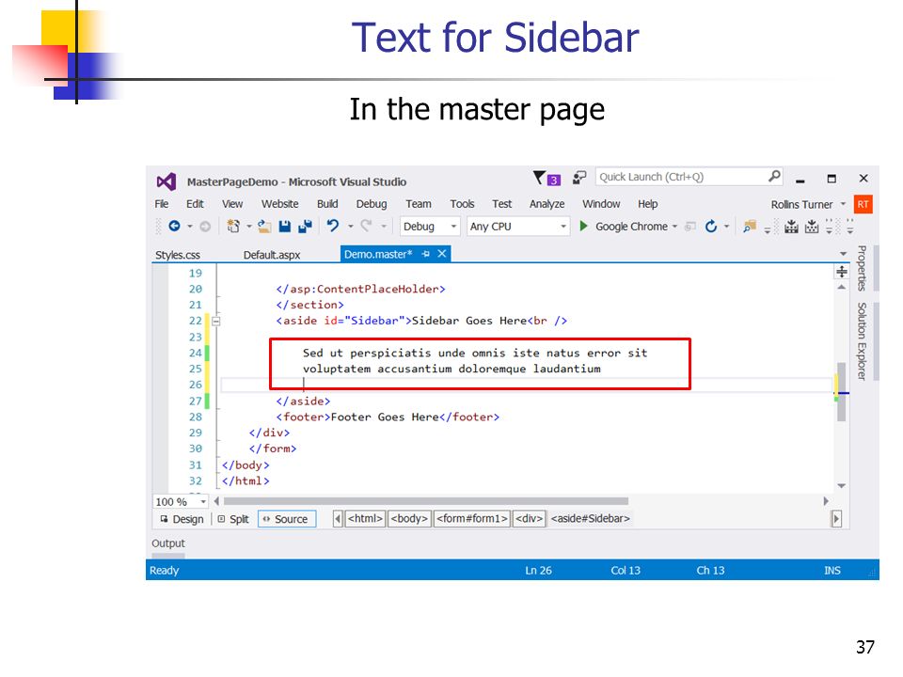The image size is (903, 677).
Task: Open the Window menu
Action: (x=601, y=204)
